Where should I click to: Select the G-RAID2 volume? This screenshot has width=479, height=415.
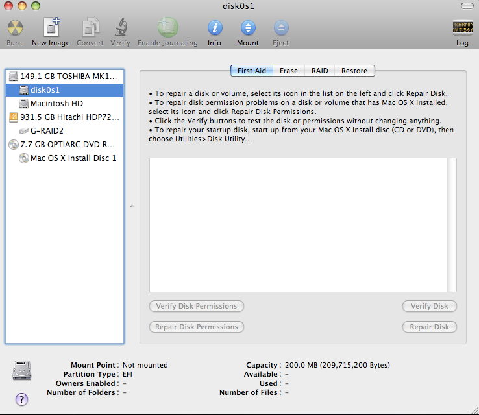click(x=64, y=130)
